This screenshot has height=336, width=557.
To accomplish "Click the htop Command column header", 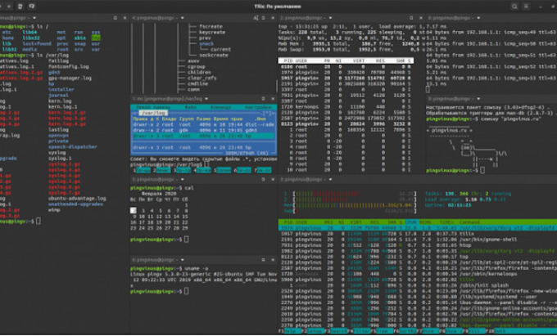I will (x=469, y=222).
